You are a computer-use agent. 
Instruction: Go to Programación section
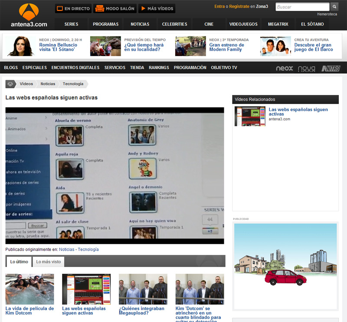pyautogui.click(x=190, y=68)
